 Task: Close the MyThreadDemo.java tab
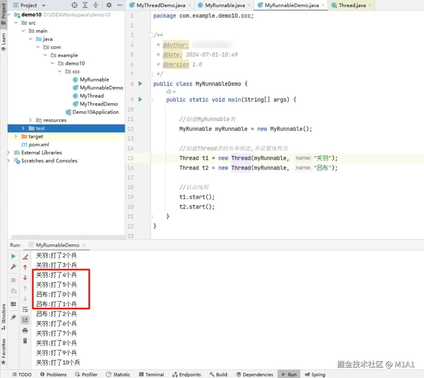189,5
